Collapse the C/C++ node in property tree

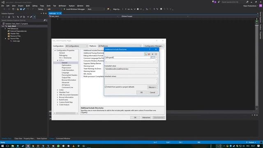pyautogui.click(x=58, y=60)
